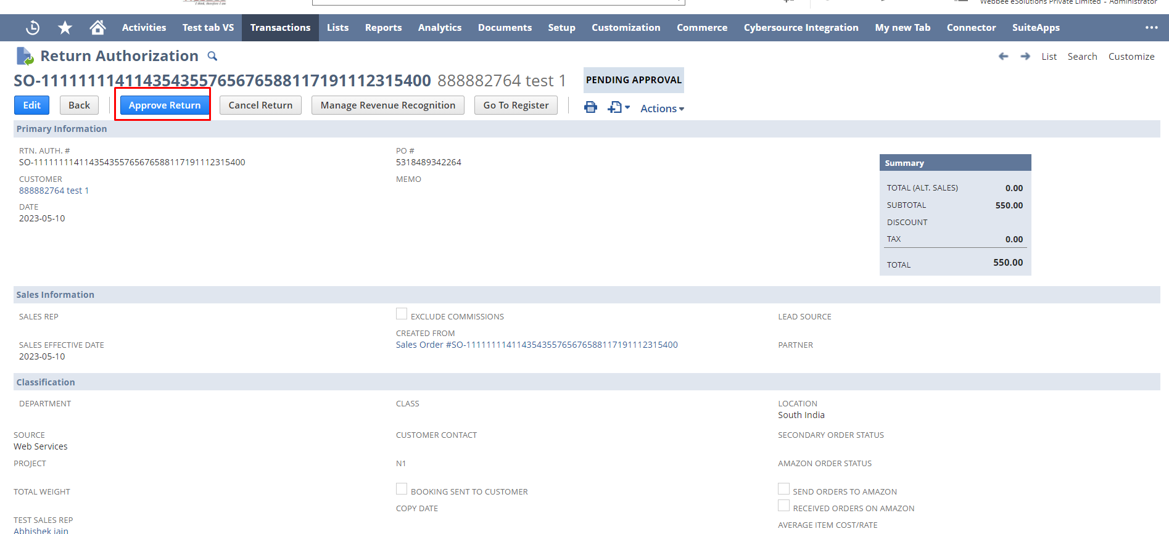Click the Cancel Return button
Screen dimensions: 1169x534
(x=260, y=105)
